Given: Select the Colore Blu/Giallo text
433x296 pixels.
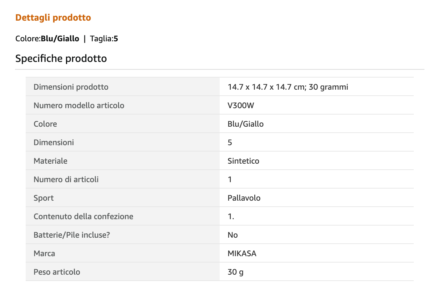Looking at the screenshot, I should pyautogui.click(x=47, y=38).
